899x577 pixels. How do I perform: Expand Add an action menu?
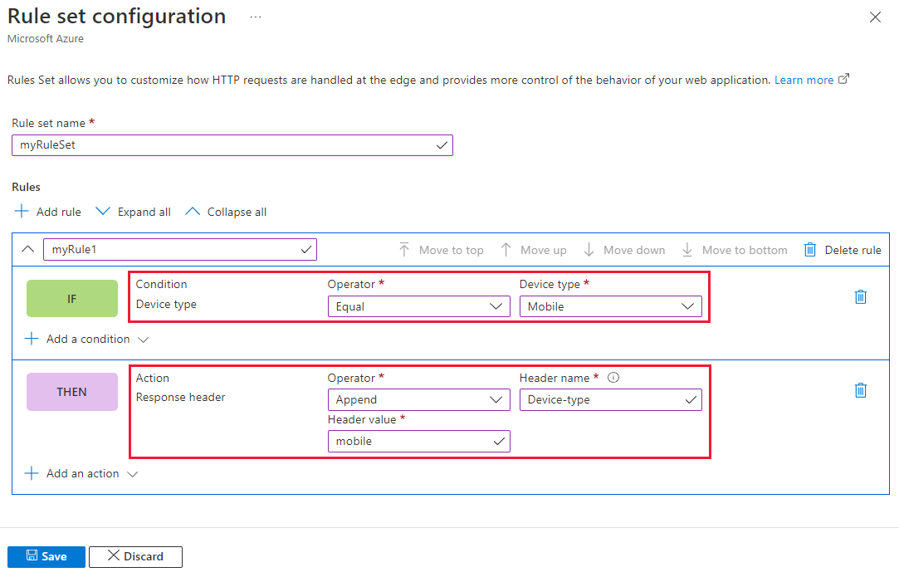click(x=82, y=473)
